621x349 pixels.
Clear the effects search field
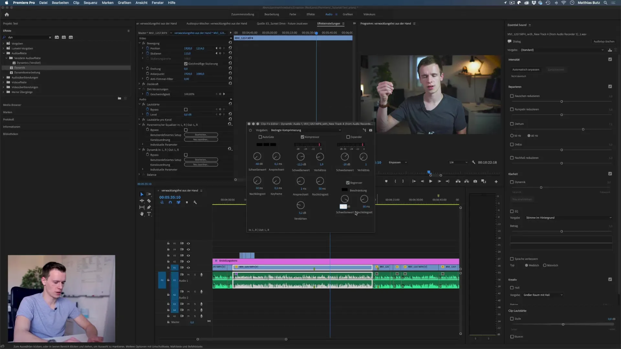click(50, 37)
